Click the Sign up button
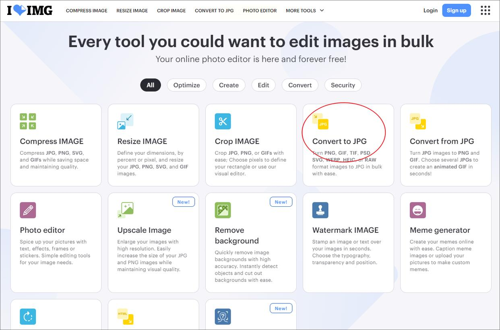 [x=456, y=10]
